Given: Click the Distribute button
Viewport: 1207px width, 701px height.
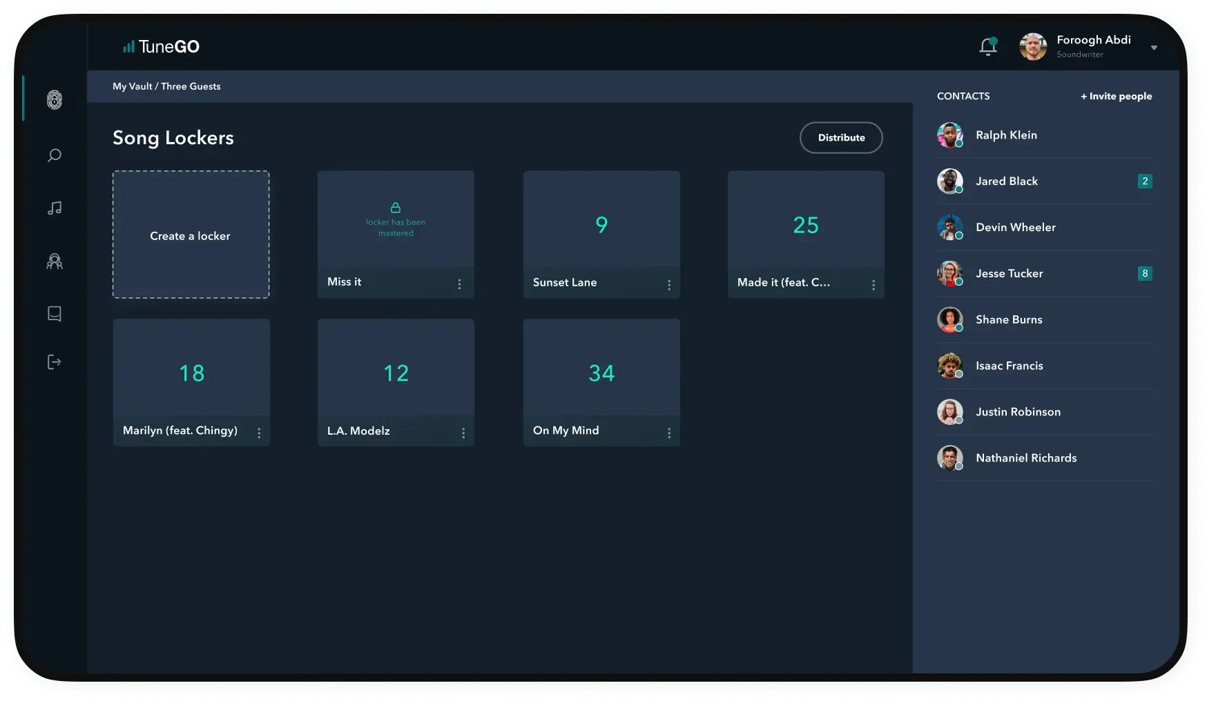Looking at the screenshot, I should pos(840,137).
